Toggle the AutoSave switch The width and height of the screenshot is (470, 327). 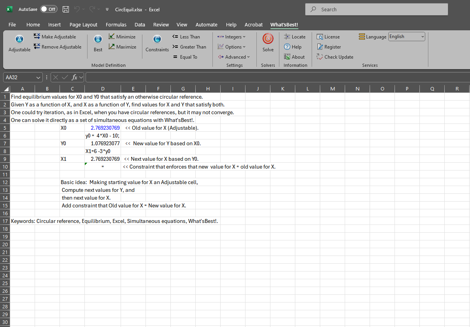click(49, 9)
